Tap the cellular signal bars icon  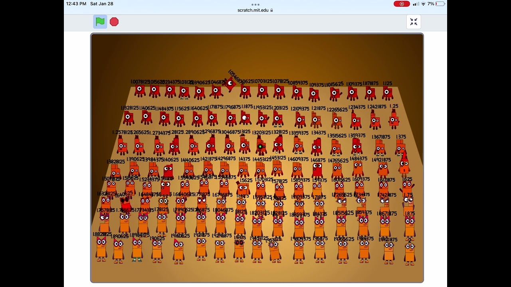(416, 4)
